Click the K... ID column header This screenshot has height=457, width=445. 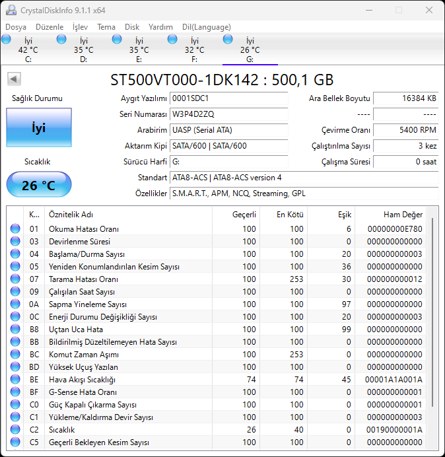(34, 215)
